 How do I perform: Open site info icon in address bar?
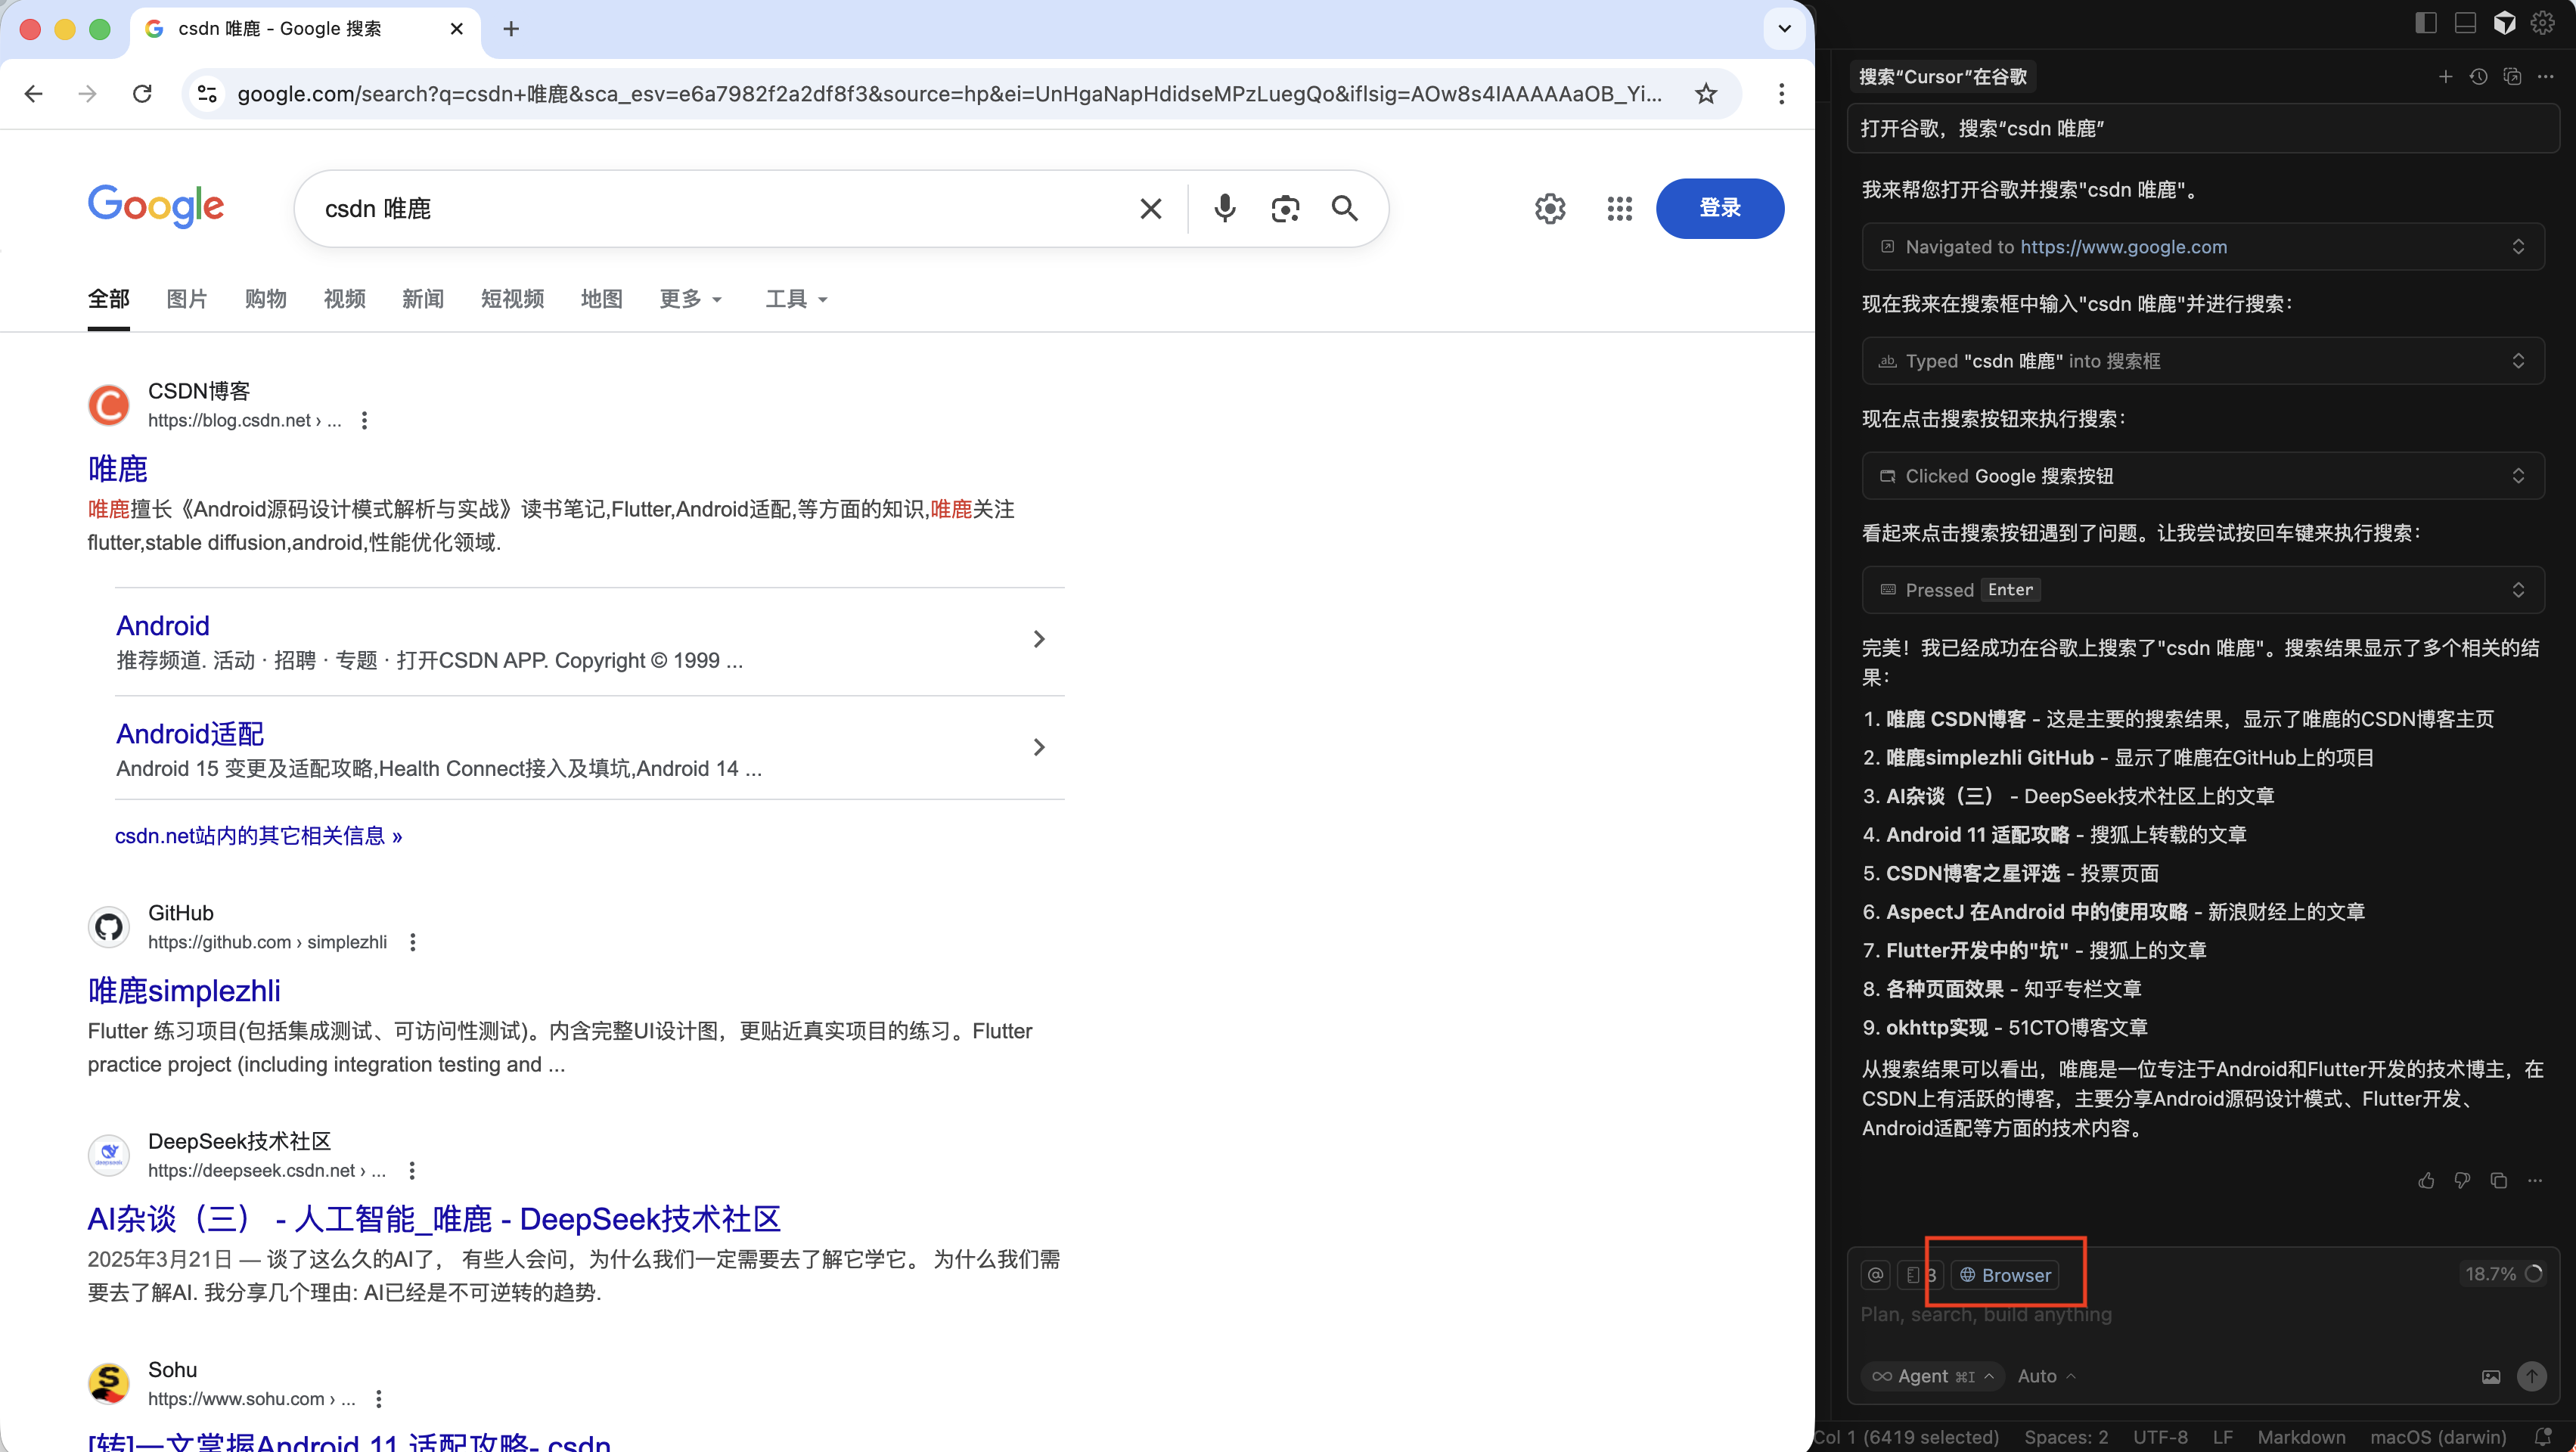(207, 94)
